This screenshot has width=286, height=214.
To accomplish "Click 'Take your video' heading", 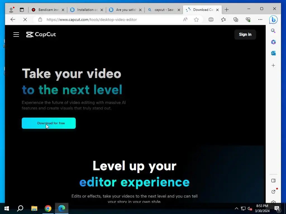I will pyautogui.click(x=71, y=74).
